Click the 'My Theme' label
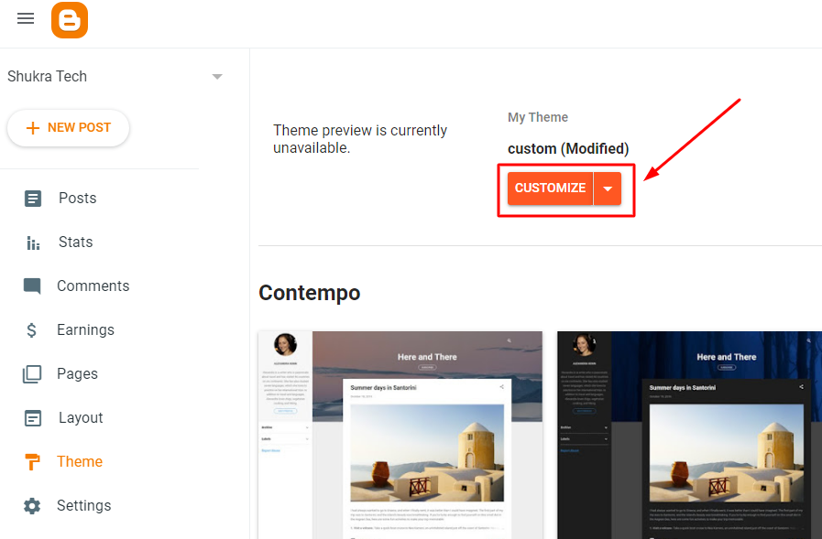822x539 pixels. click(x=538, y=118)
